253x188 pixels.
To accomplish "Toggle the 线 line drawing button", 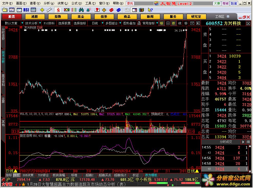I will pyautogui.click(x=180, y=23).
